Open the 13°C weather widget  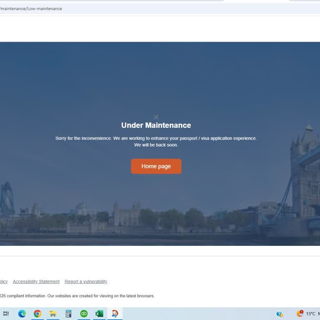click(x=308, y=314)
